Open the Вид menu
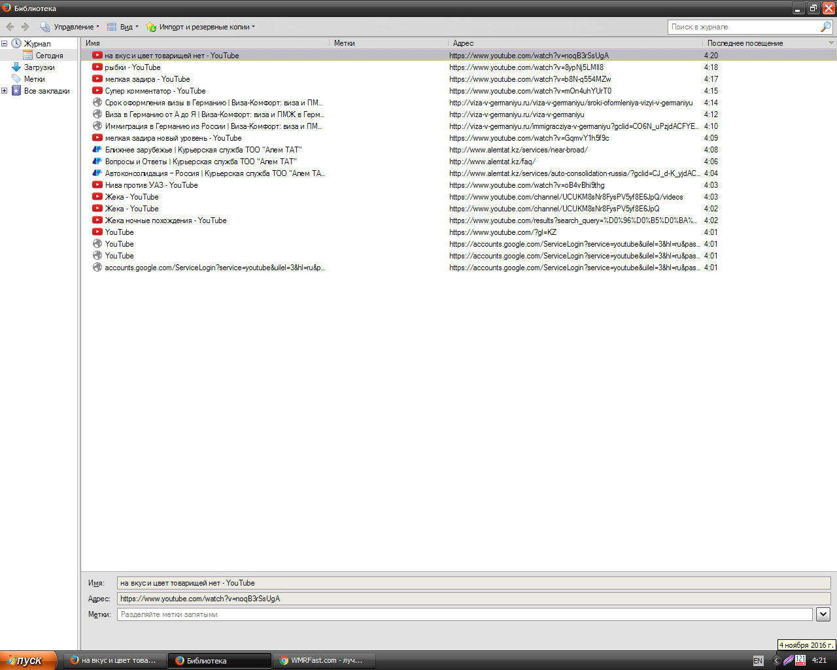The width and height of the screenshot is (837, 670). coord(123,27)
